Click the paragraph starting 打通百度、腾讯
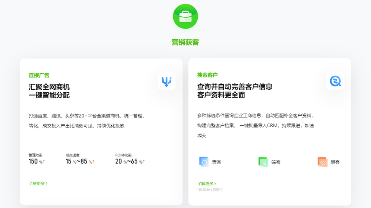Image resolution: width=371 pixels, height=208 pixels. (87, 120)
